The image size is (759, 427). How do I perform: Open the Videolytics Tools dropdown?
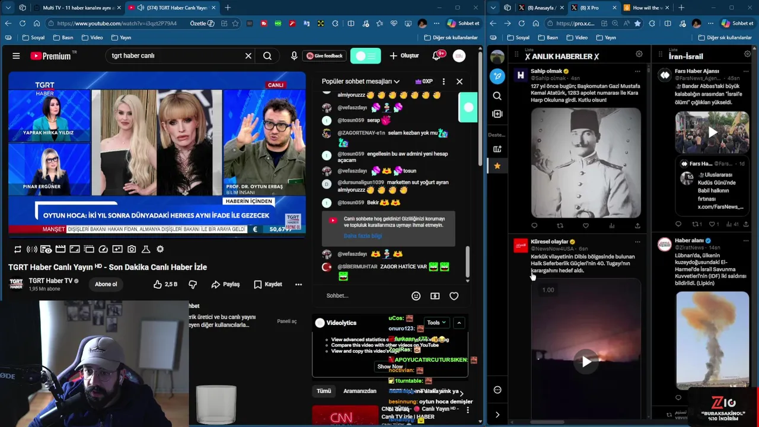(436, 323)
